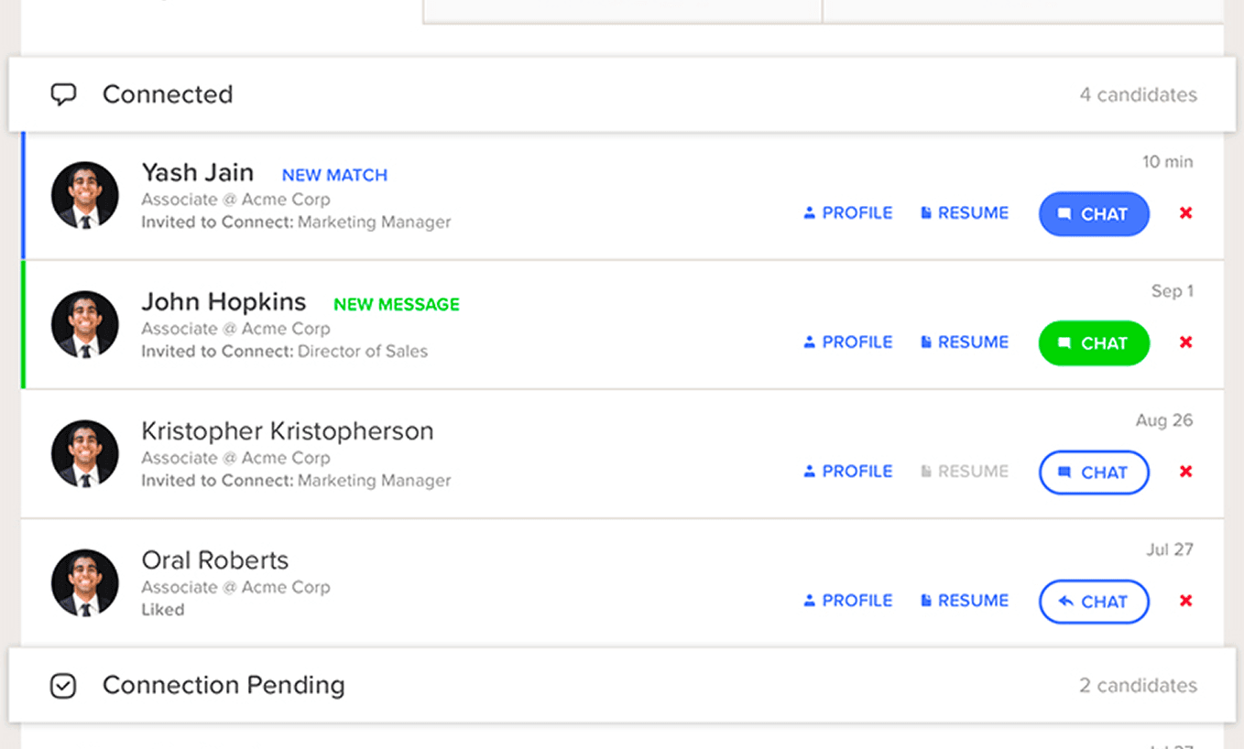Click Yash Jain's avatar photo
1244x749 pixels.
point(84,195)
